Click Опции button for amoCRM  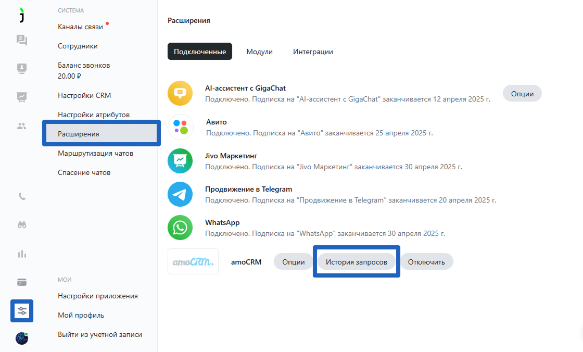coord(294,262)
